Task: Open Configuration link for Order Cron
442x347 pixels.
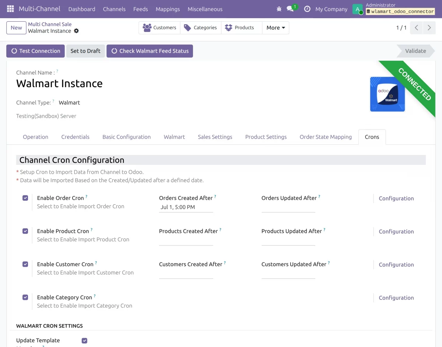Action: pos(396,198)
